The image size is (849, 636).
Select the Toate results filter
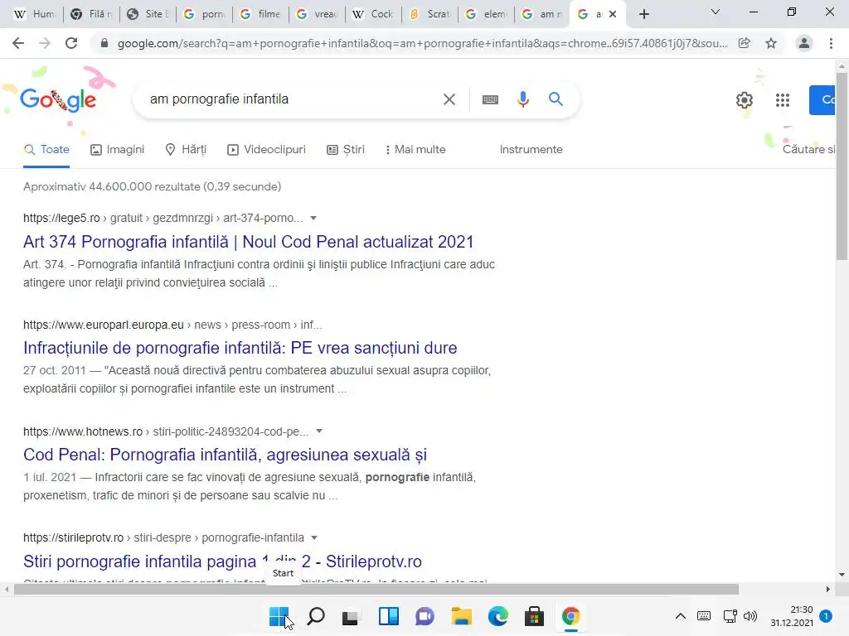tap(46, 150)
